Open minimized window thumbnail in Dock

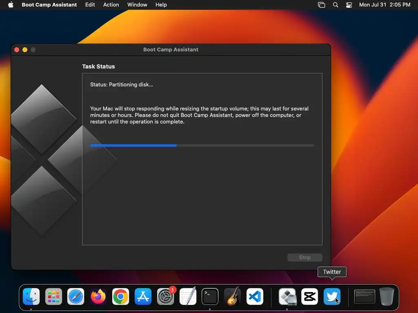click(365, 297)
